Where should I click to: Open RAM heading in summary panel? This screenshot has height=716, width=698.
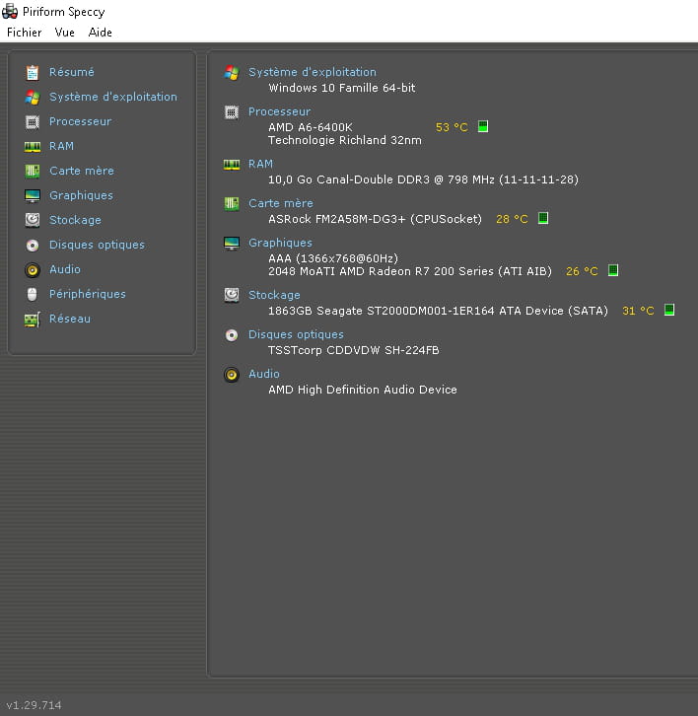(x=260, y=164)
